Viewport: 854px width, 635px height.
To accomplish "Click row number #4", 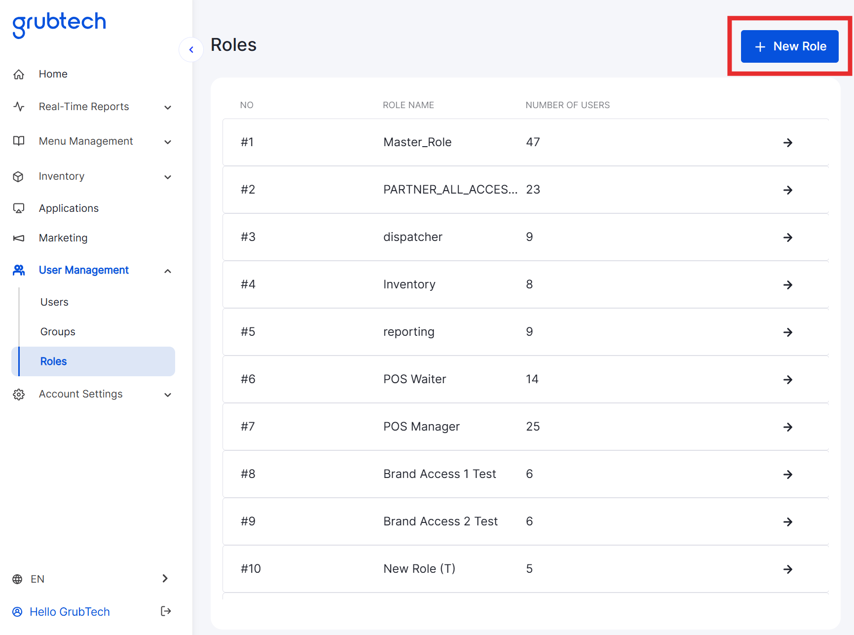I will tap(248, 284).
